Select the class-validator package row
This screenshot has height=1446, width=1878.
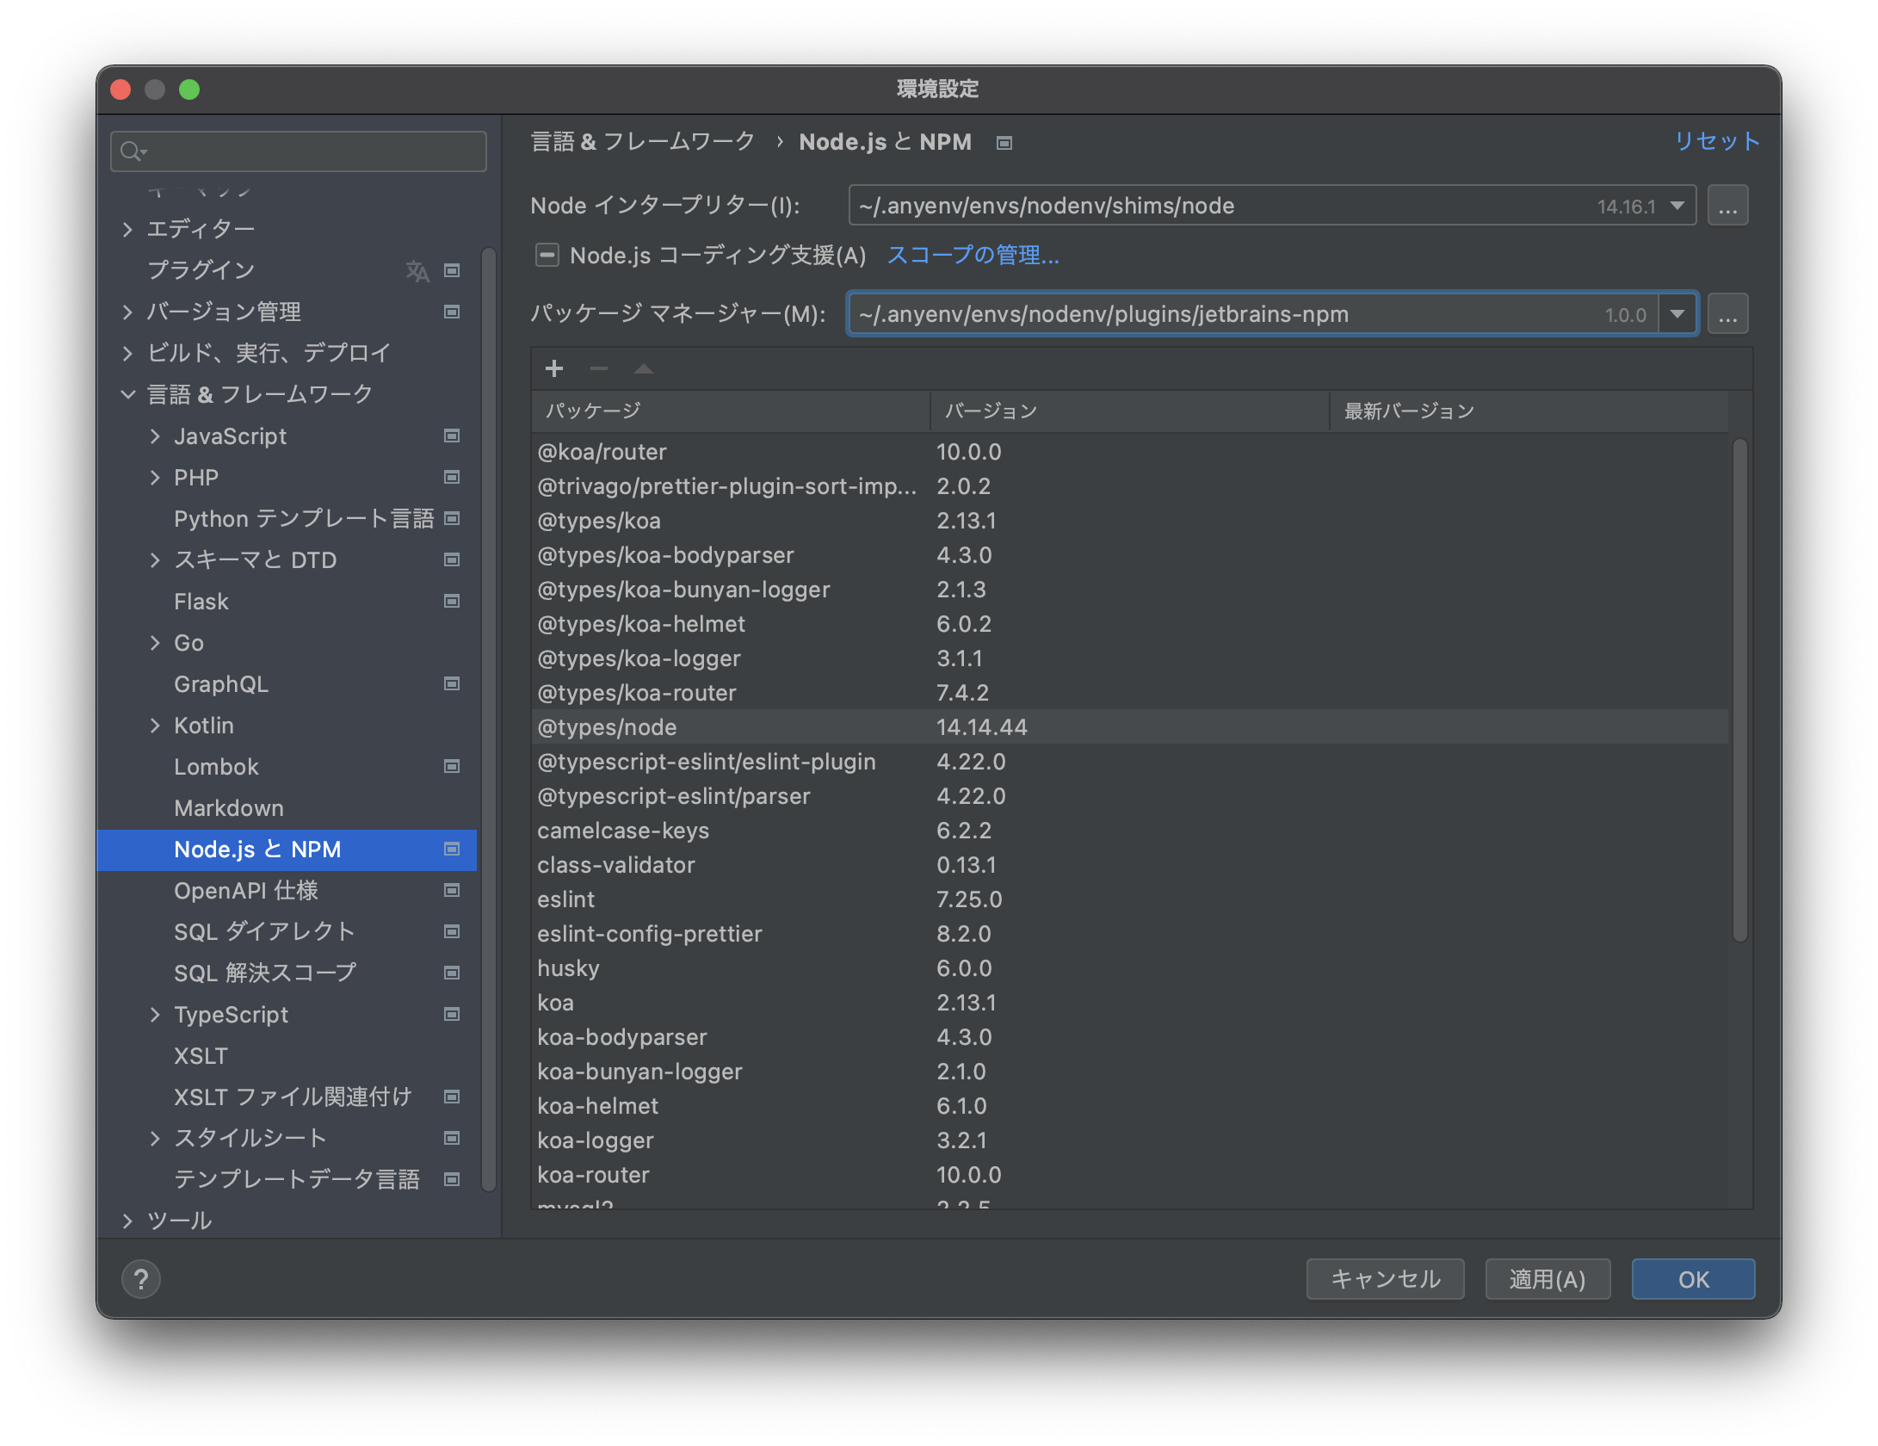1130,865
